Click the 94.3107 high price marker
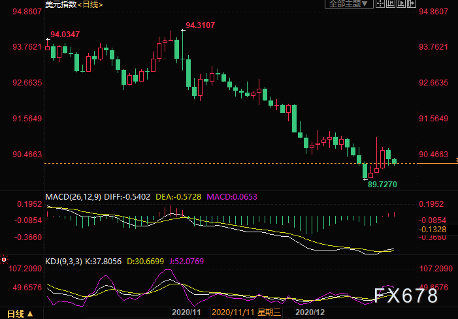The image size is (458, 319). pos(201,25)
